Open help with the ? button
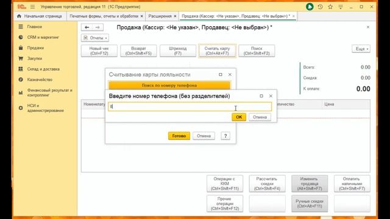This screenshot has height=219, width=390. click(x=225, y=136)
